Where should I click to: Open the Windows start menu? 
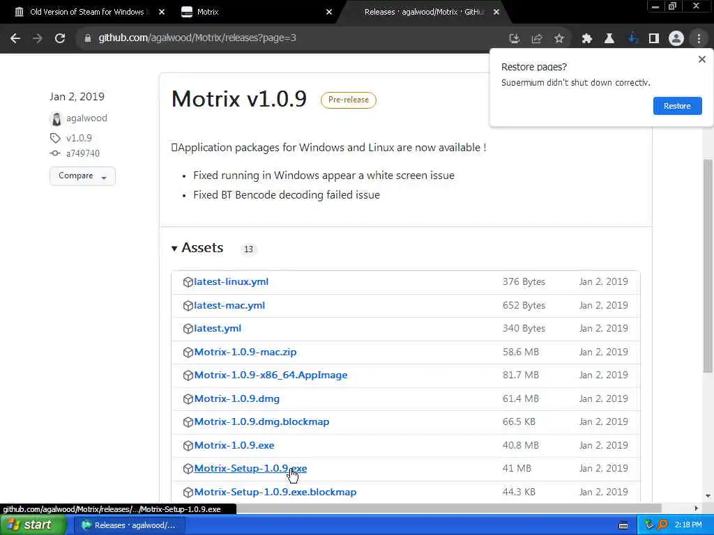click(x=32, y=525)
